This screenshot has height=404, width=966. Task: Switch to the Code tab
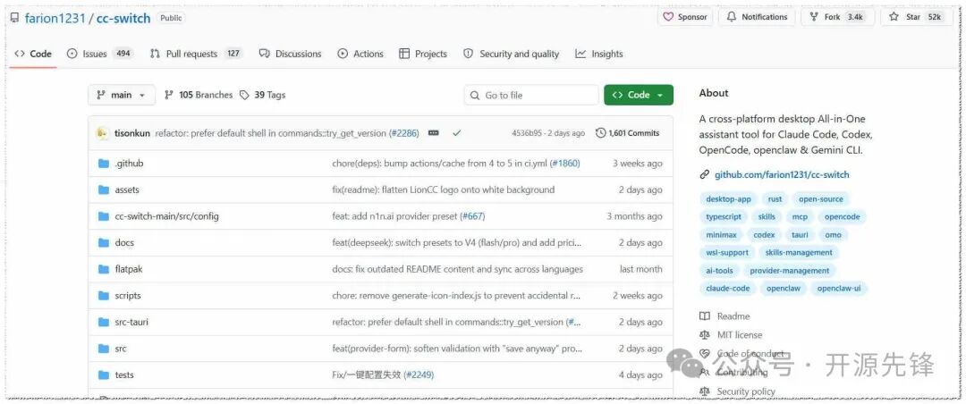point(33,54)
